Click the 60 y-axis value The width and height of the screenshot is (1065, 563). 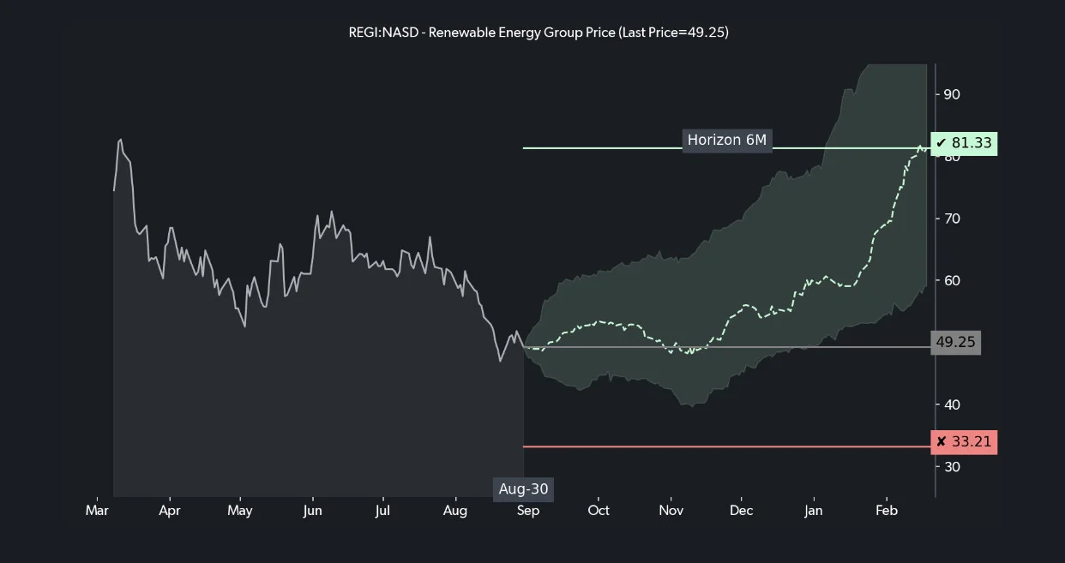tap(951, 281)
